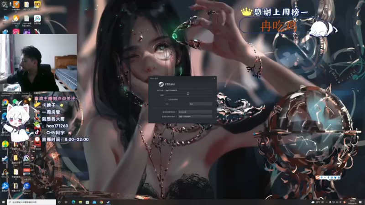This screenshot has height=205, width=365.
Task: Click the Steam login button
Action: coord(177,104)
